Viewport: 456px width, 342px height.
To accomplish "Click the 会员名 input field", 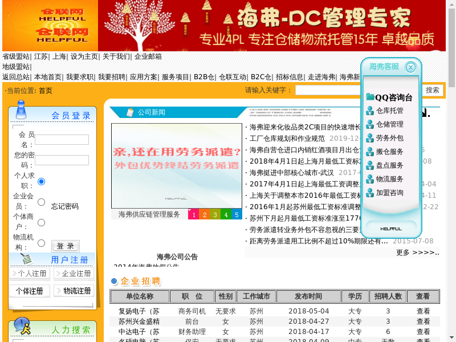I will (62, 140).
